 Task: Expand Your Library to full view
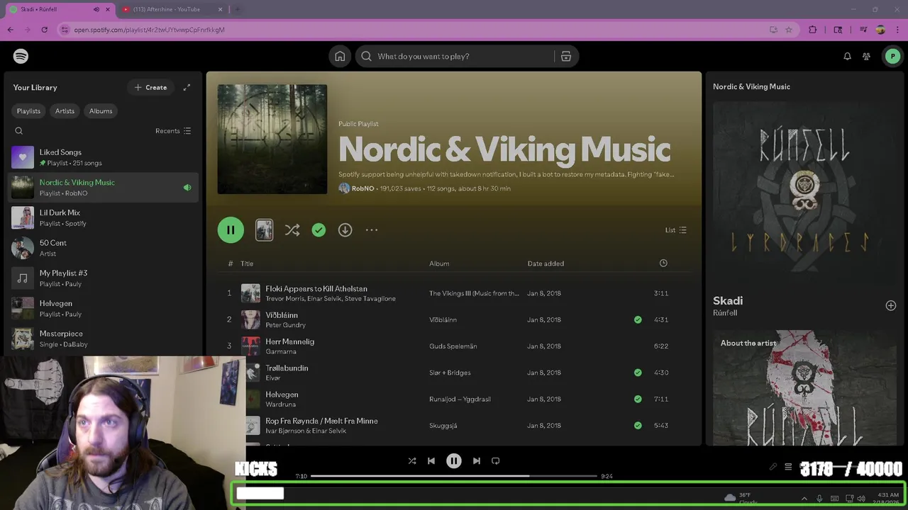tap(187, 87)
